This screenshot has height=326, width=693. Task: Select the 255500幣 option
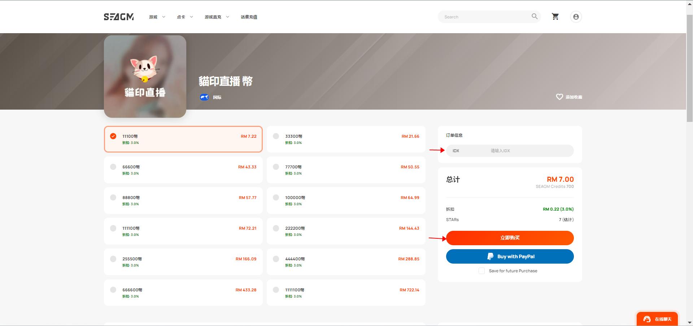[x=183, y=262]
